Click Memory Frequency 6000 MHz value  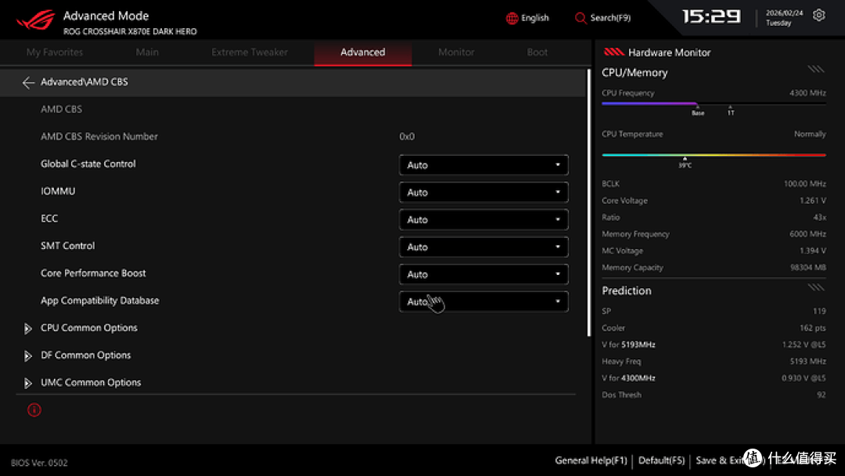pos(807,234)
